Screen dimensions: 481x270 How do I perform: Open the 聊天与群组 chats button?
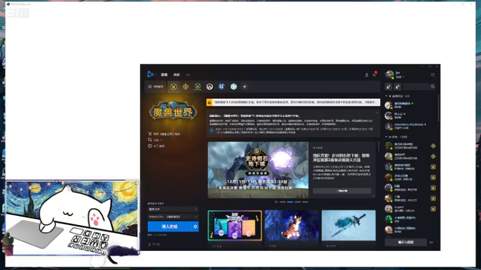click(406, 242)
